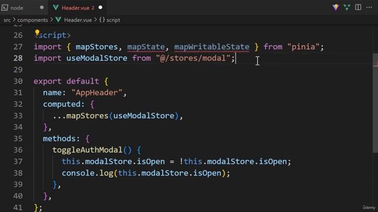Image resolution: width=378 pixels, height=212 pixels.
Task: Click on mapStores in import line
Action: [x=97, y=47]
